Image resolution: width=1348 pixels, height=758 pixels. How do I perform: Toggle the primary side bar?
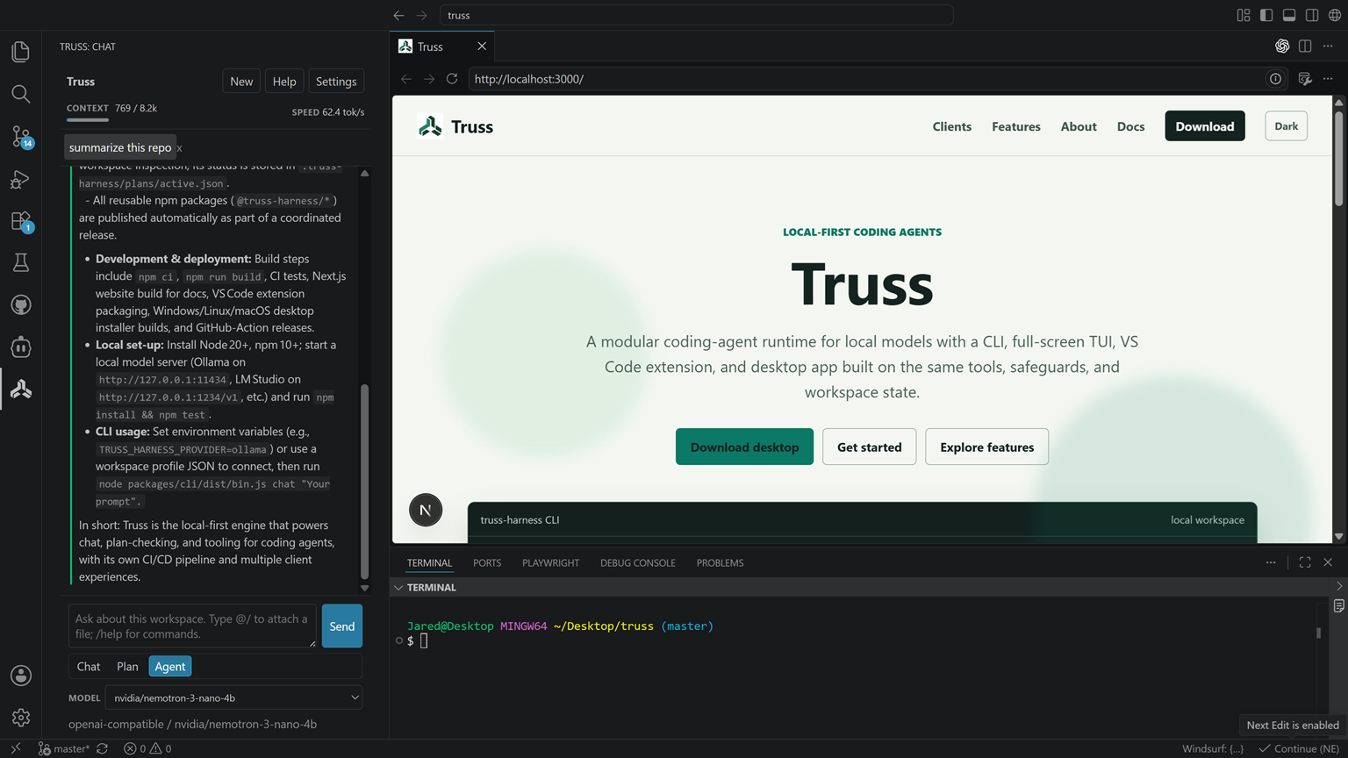pos(1266,15)
